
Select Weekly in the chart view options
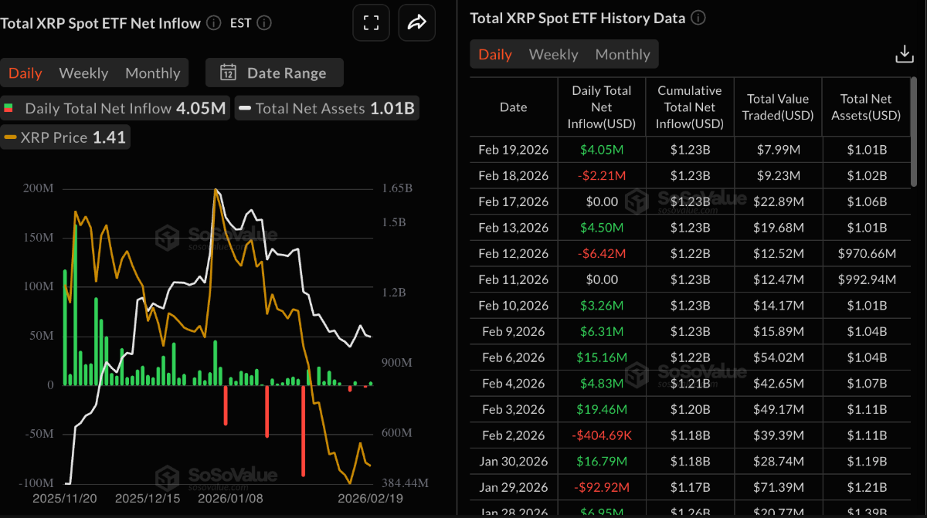click(83, 72)
